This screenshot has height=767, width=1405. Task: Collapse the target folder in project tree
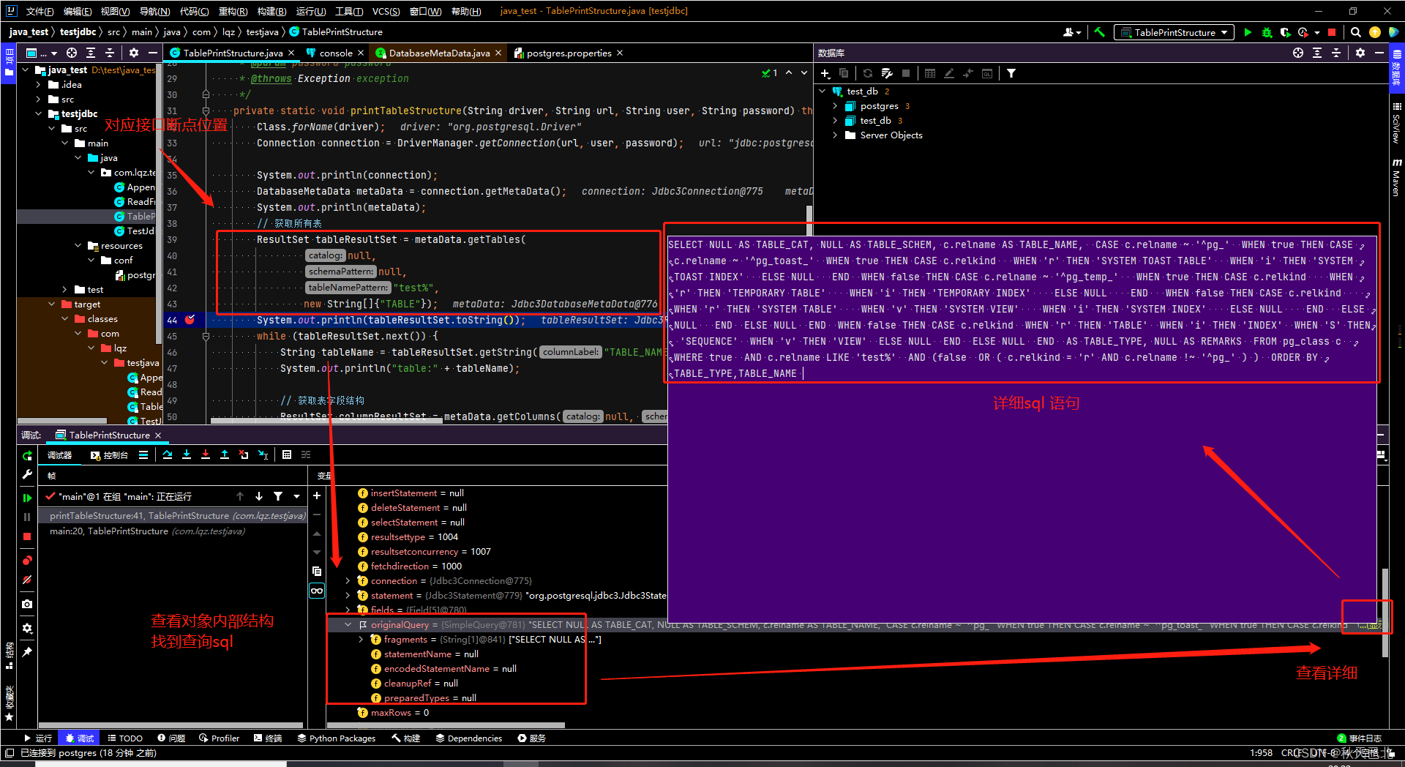click(52, 304)
